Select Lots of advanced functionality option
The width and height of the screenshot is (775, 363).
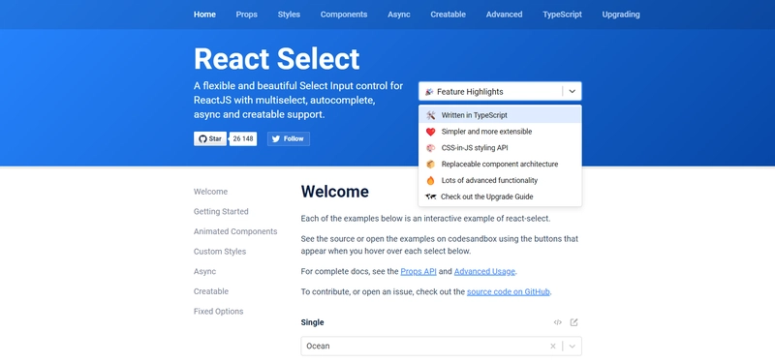[x=500, y=180]
